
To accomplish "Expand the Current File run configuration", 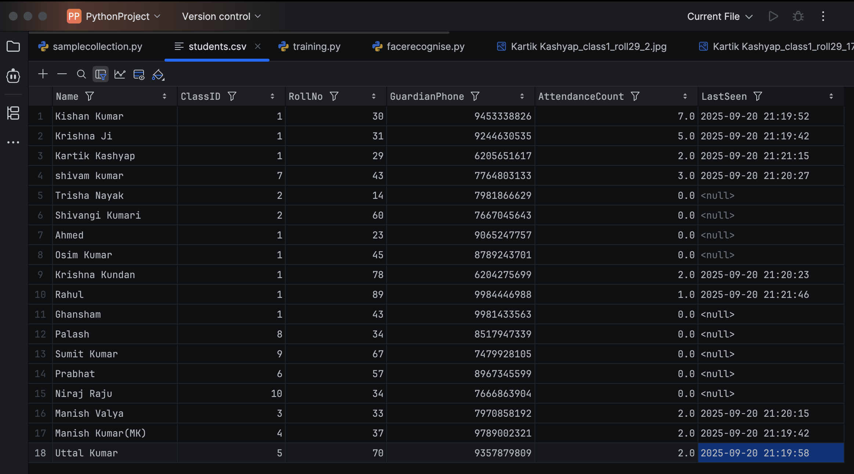I will (x=720, y=17).
